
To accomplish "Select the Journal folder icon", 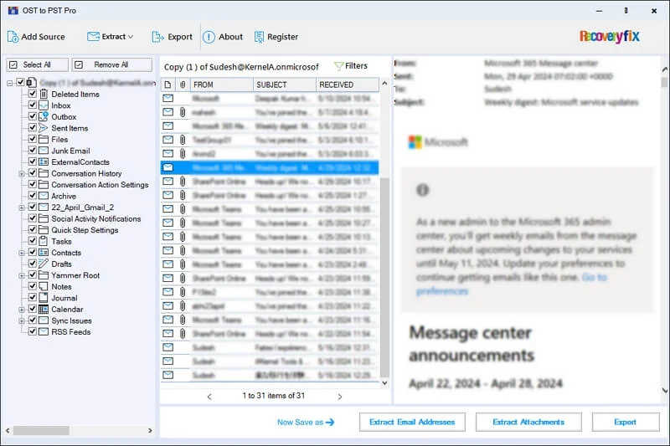I will (44, 298).
